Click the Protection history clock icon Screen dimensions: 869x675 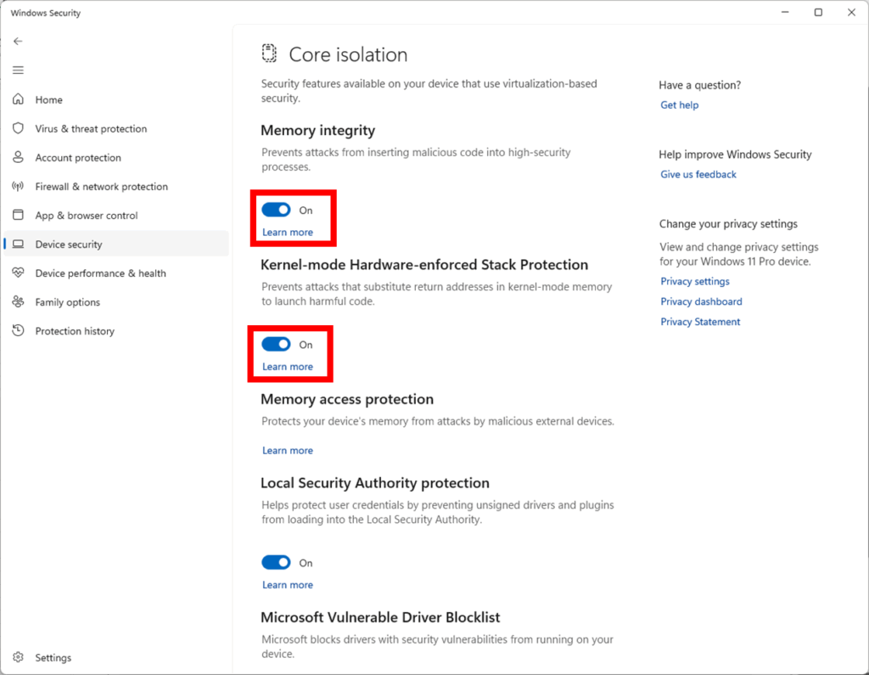point(18,330)
